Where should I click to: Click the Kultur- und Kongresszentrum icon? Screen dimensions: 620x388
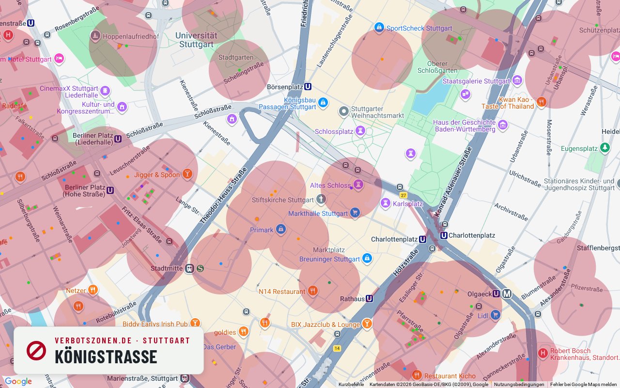[122, 107]
